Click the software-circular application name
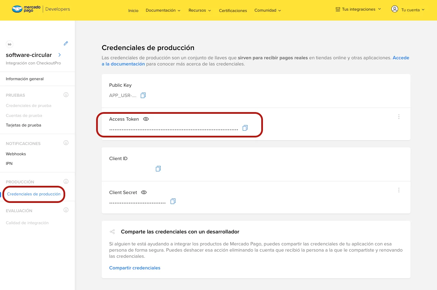The width and height of the screenshot is (437, 290). [29, 55]
